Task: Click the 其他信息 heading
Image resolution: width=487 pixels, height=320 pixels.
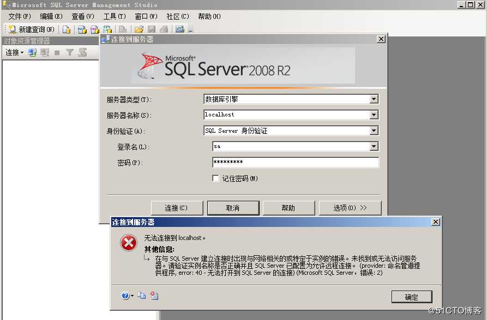Action: click(x=159, y=249)
